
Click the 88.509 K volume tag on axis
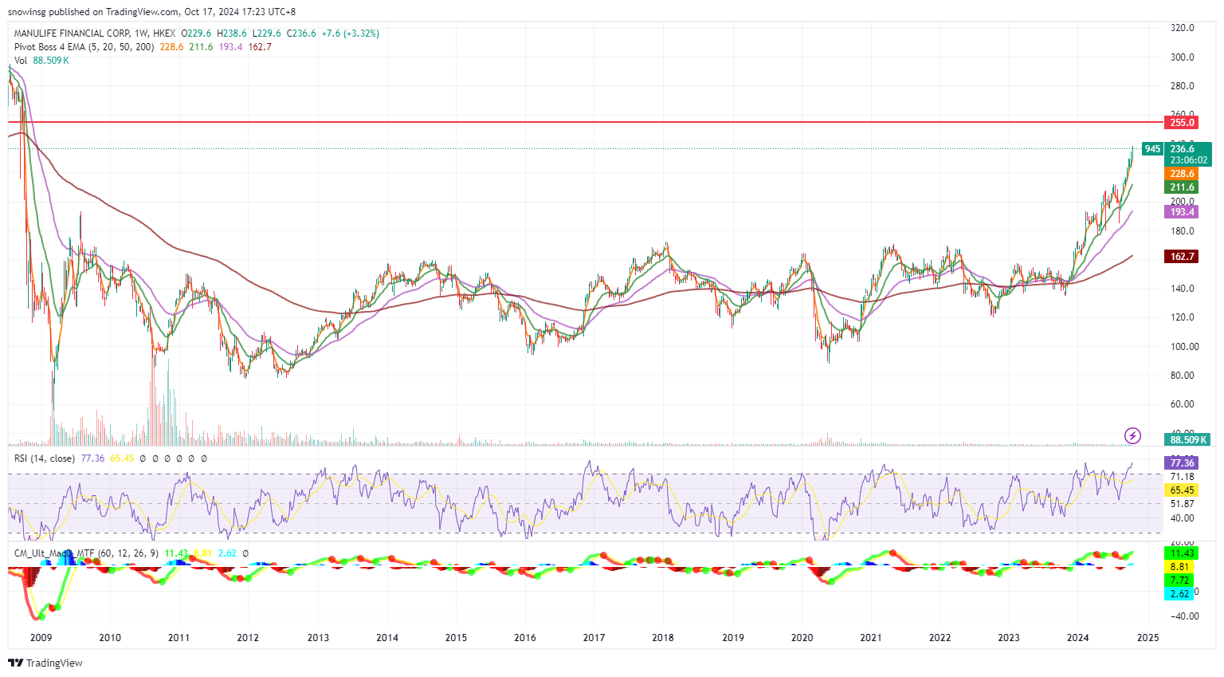[x=1188, y=439]
